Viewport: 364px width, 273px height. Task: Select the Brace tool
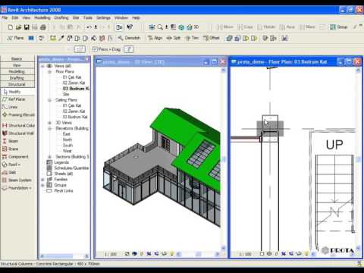coord(10,149)
